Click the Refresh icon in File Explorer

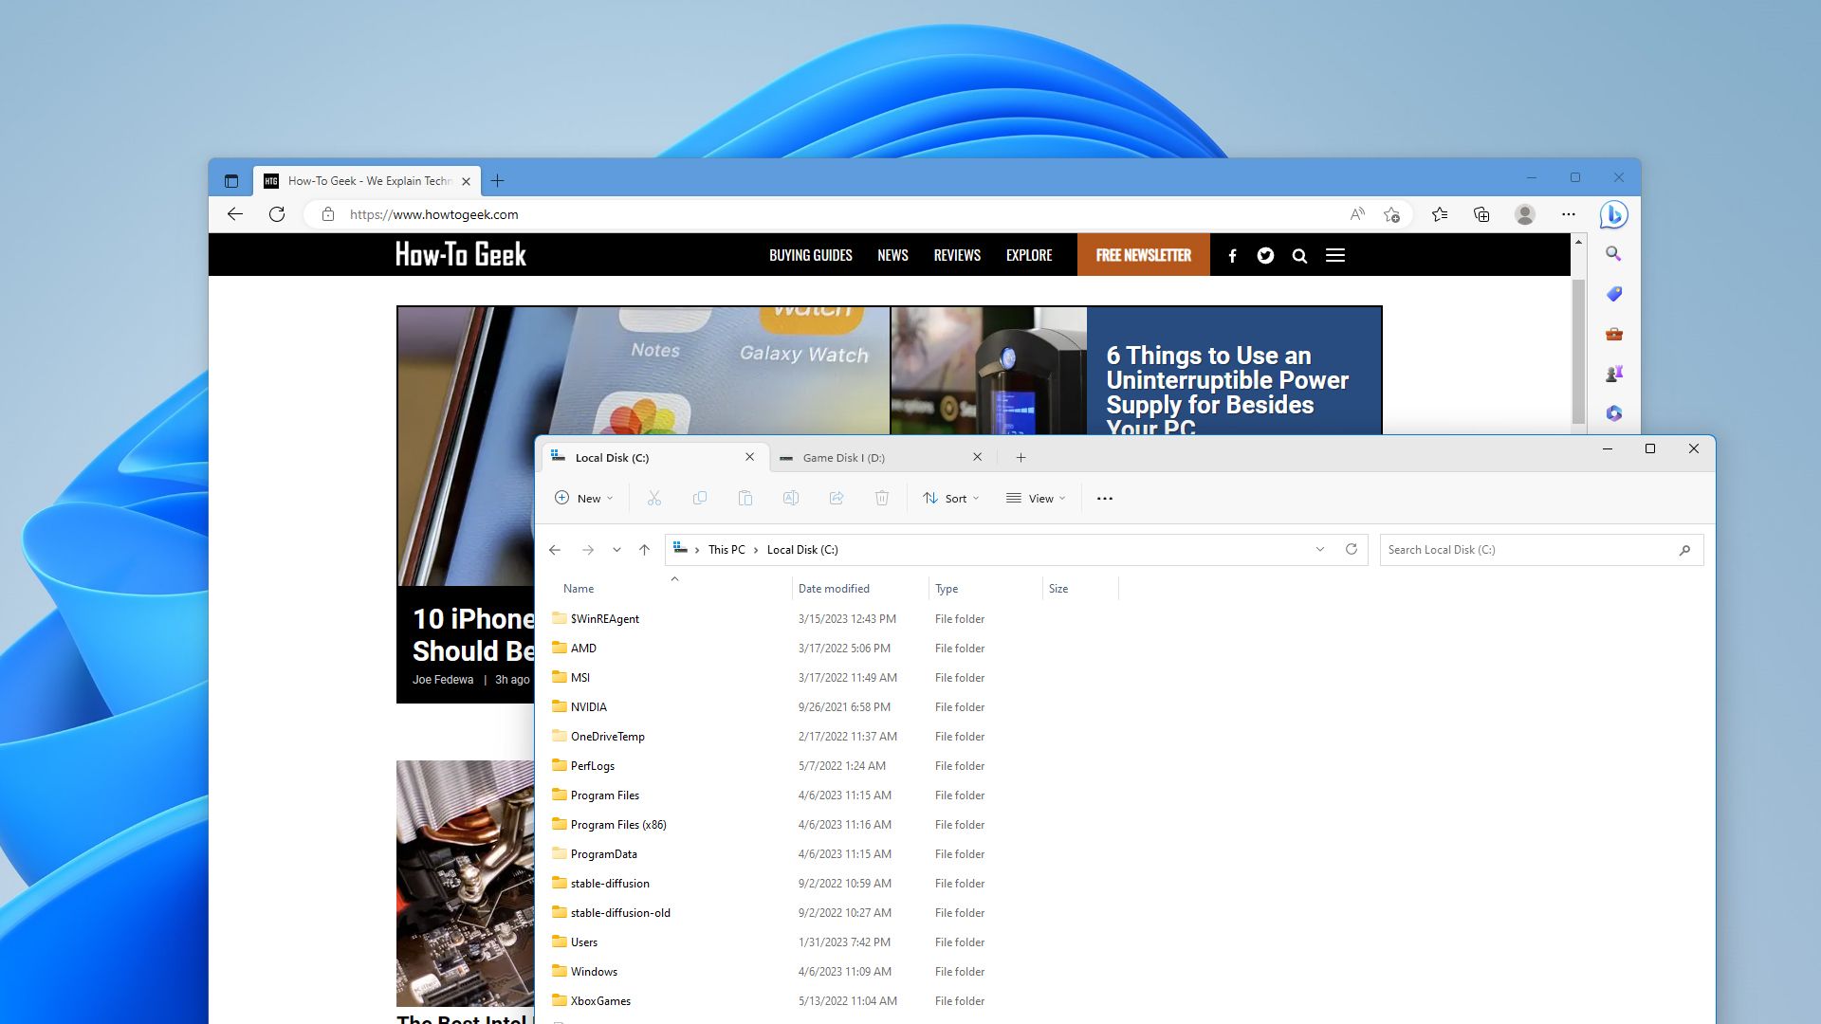(1352, 549)
